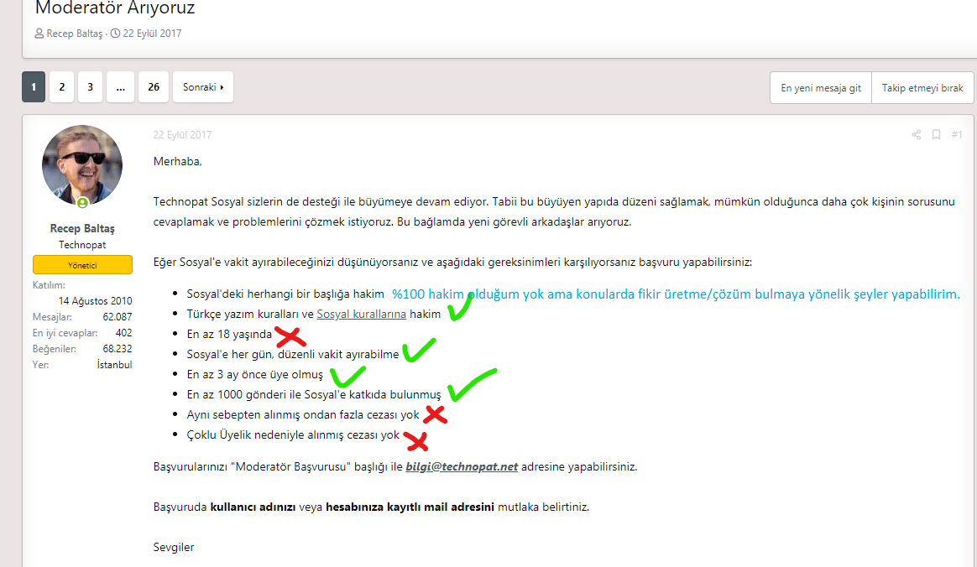Open the Sosyal kurallarına link
Viewport: 977px width, 567px height.
[x=362, y=315]
